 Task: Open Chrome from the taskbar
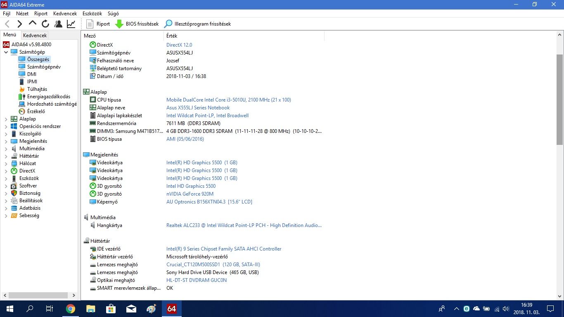click(71, 308)
